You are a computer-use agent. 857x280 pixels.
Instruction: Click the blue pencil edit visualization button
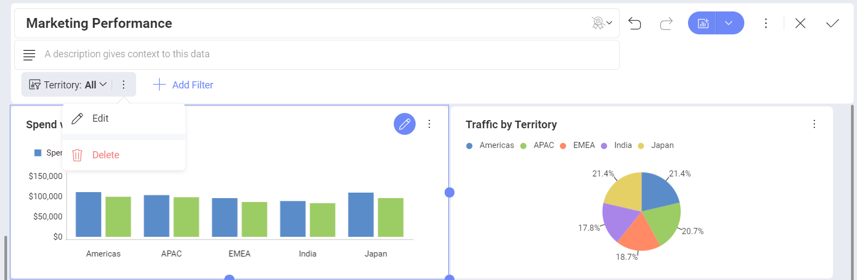click(405, 124)
